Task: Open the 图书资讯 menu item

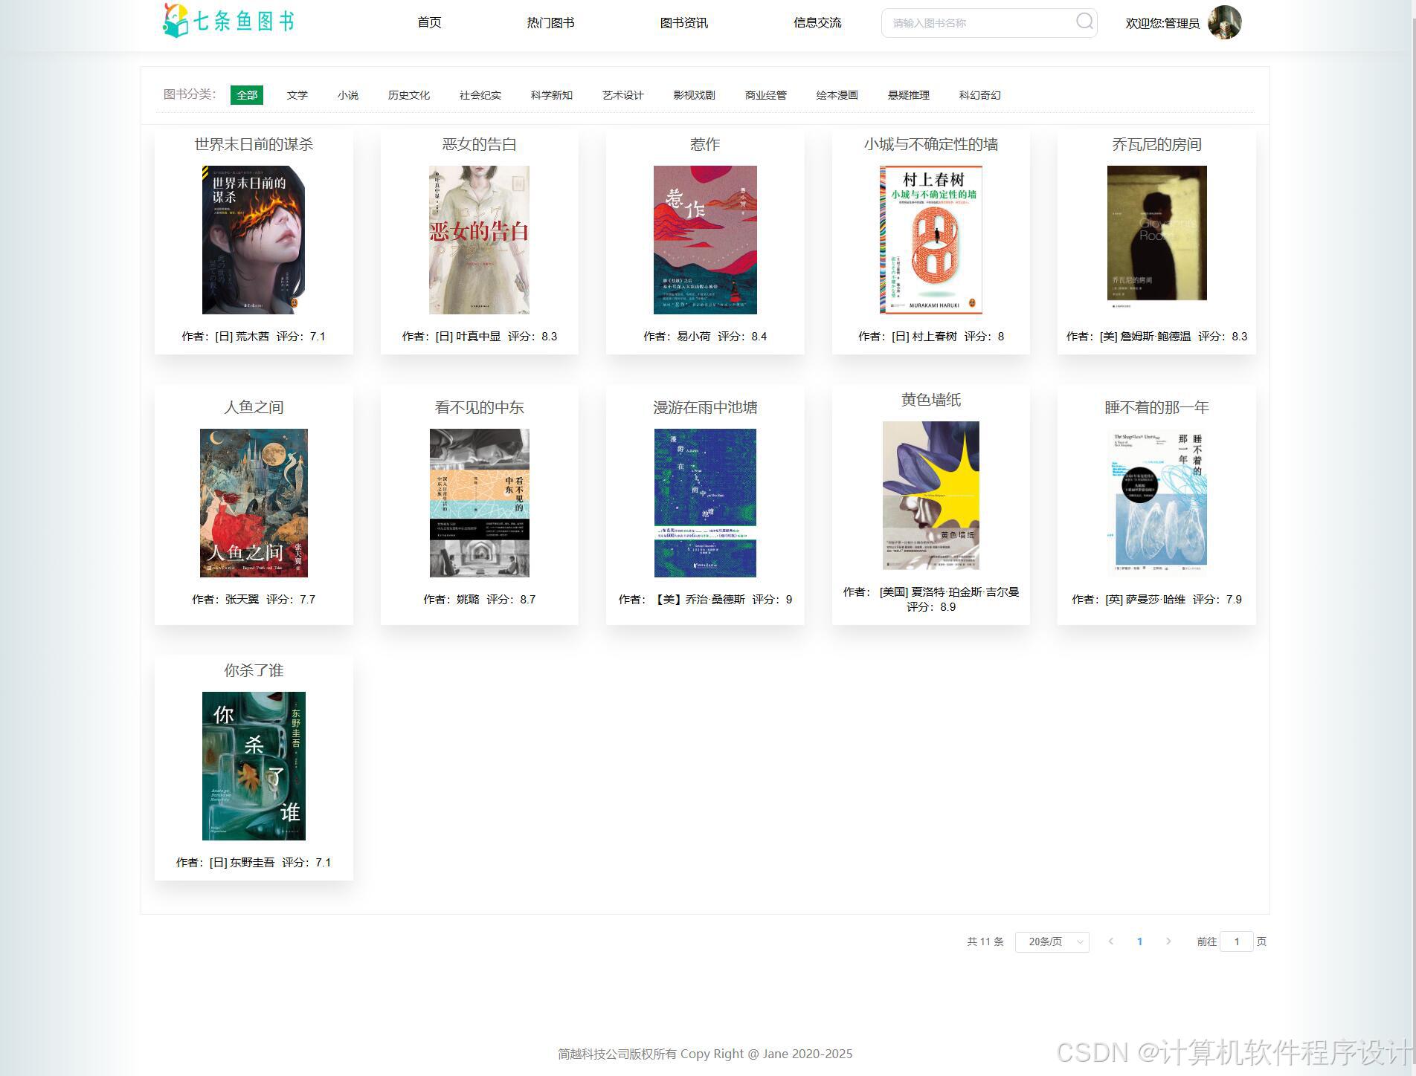Action: [683, 22]
